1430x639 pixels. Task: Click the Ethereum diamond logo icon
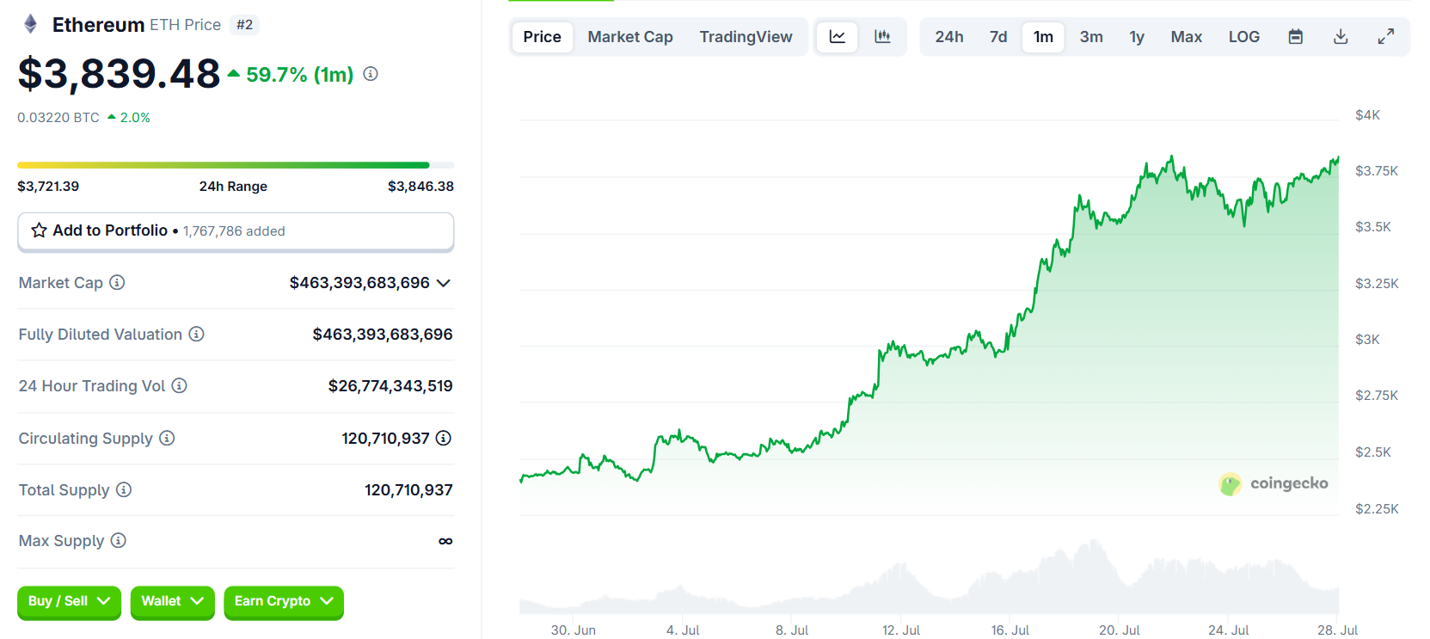click(30, 24)
